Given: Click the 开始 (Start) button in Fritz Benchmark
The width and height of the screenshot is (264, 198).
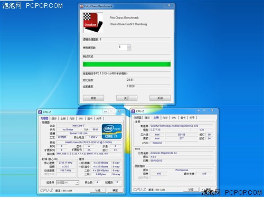Looking at the screenshot, I should click(x=93, y=98).
